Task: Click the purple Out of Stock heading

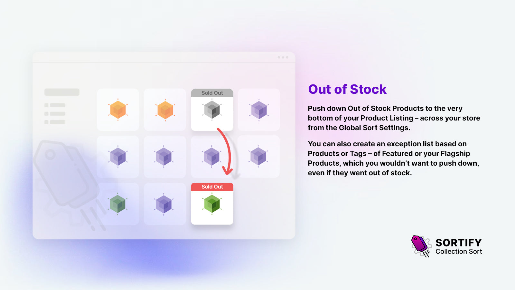Action: point(347,89)
